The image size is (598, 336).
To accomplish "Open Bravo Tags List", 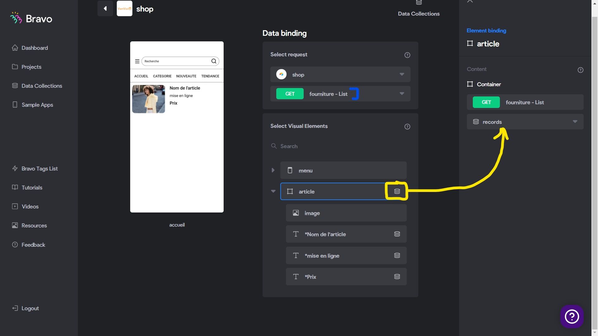I will point(35,169).
